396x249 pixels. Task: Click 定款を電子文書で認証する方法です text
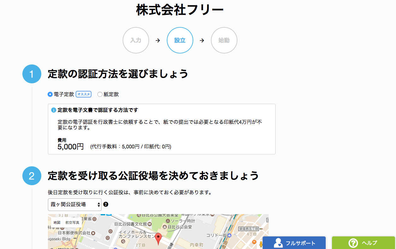pyautogui.click(x=98, y=110)
